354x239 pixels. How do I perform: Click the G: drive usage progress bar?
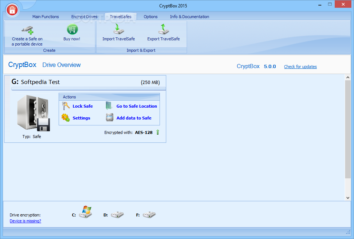coord(89,89)
